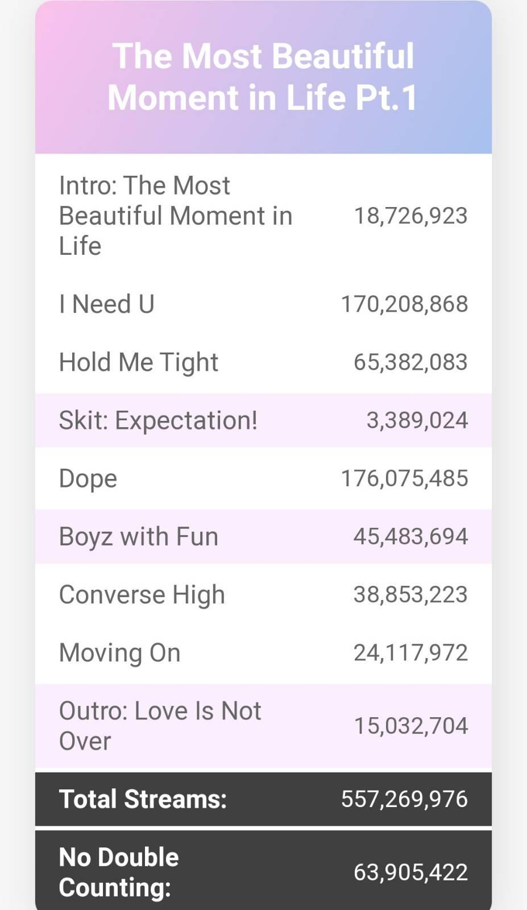Select the Hold Me Tight track
This screenshot has height=910, width=527.
pyautogui.click(x=139, y=362)
